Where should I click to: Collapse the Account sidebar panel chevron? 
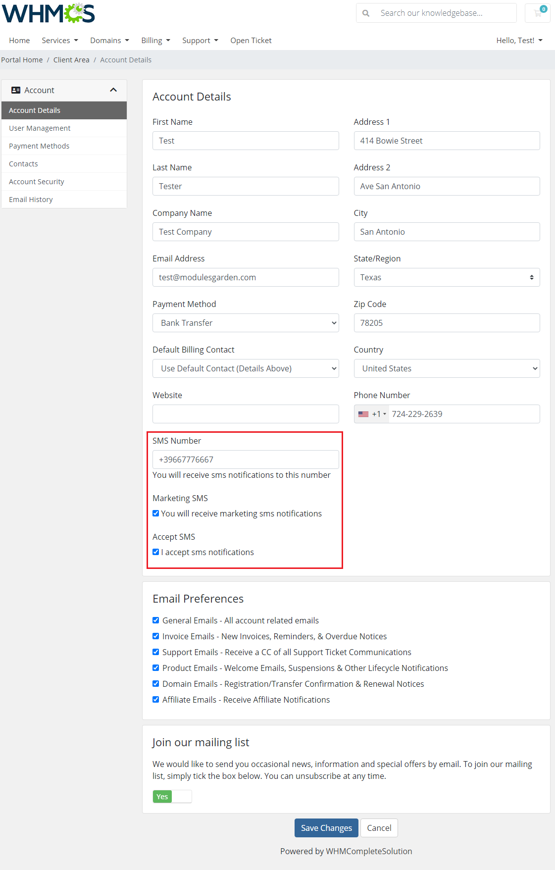coord(113,90)
